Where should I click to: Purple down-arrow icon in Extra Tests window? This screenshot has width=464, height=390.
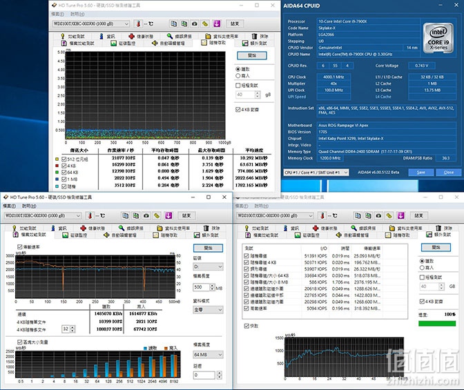400,216
